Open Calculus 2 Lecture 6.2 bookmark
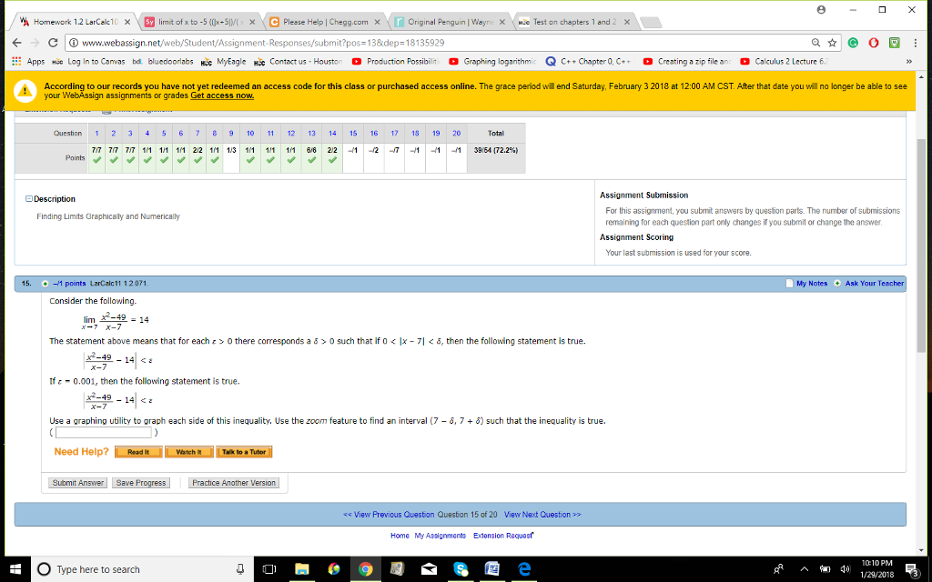932x582 pixels. point(784,61)
